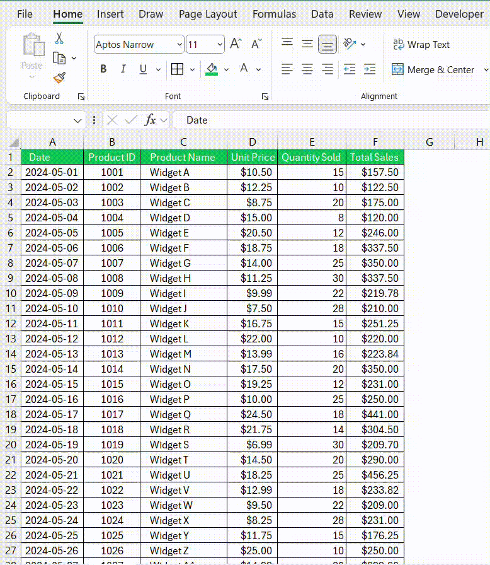Viewport: 490px width, 565px height.
Task: Click Decrease Indent icon
Action: coord(350,69)
